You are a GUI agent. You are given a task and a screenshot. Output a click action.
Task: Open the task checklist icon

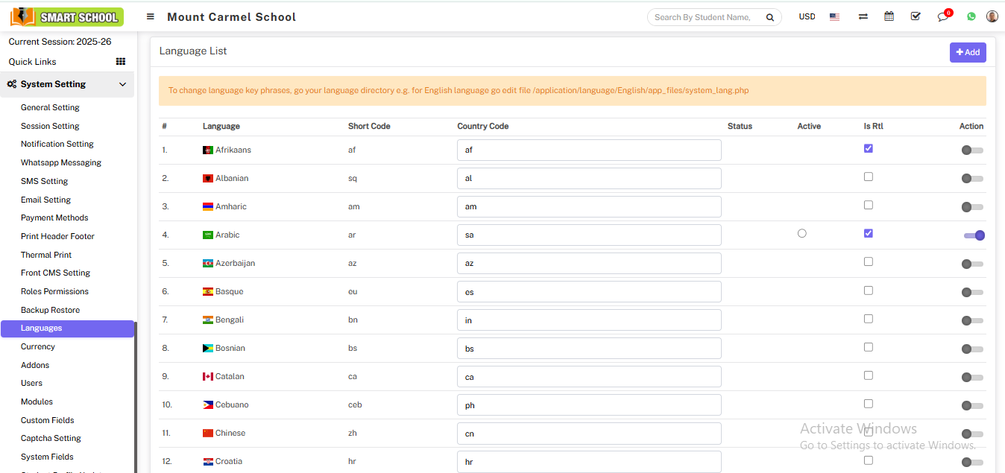click(x=916, y=16)
